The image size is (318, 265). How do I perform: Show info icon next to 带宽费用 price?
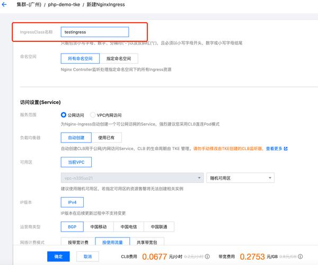point(301,257)
